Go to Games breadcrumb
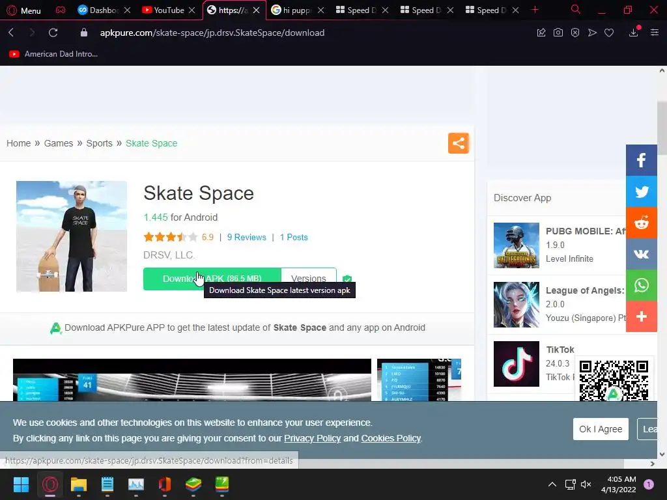Screen dimensions: 667x500 (59, 143)
